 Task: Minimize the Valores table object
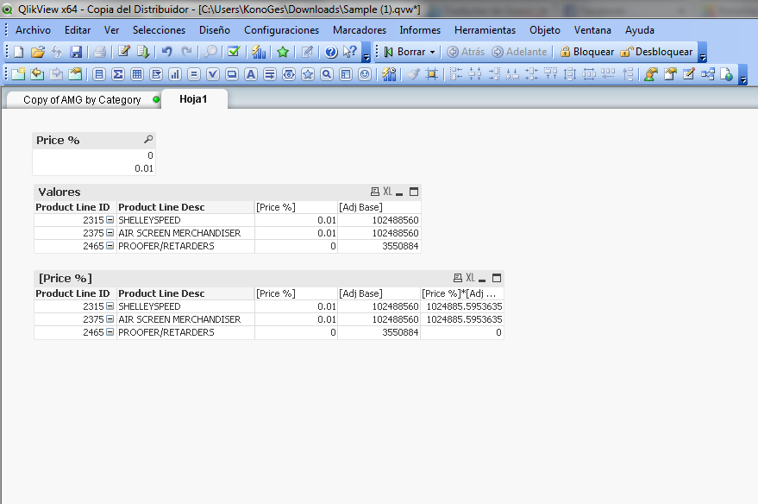399,192
